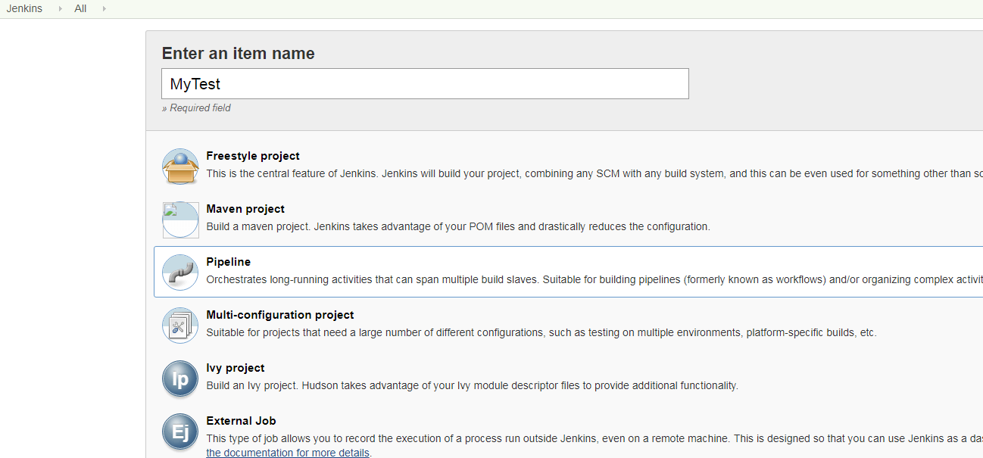The image size is (983, 458).
Task: Select the Multi-configuration project tools icon
Action: click(180, 326)
